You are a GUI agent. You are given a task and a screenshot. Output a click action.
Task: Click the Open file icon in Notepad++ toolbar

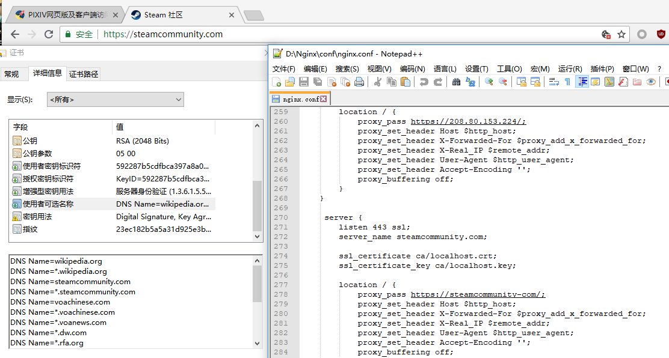coord(290,82)
